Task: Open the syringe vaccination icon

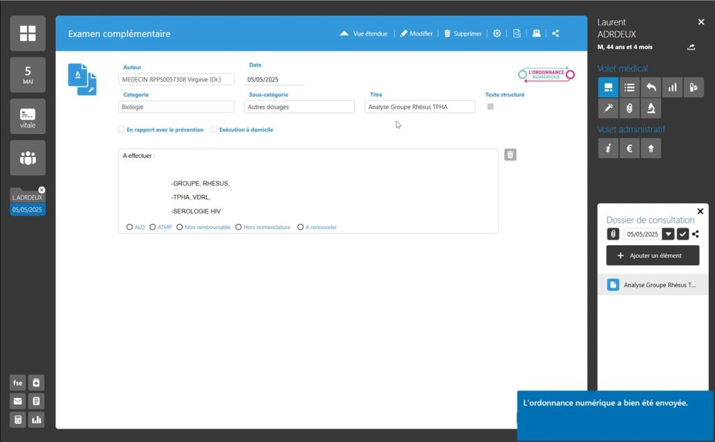Action: 608,108
